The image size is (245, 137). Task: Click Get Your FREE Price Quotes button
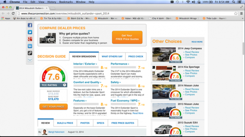(x=127, y=37)
